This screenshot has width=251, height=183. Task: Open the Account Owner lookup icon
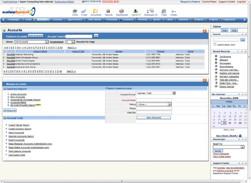pyautogui.click(x=174, y=93)
